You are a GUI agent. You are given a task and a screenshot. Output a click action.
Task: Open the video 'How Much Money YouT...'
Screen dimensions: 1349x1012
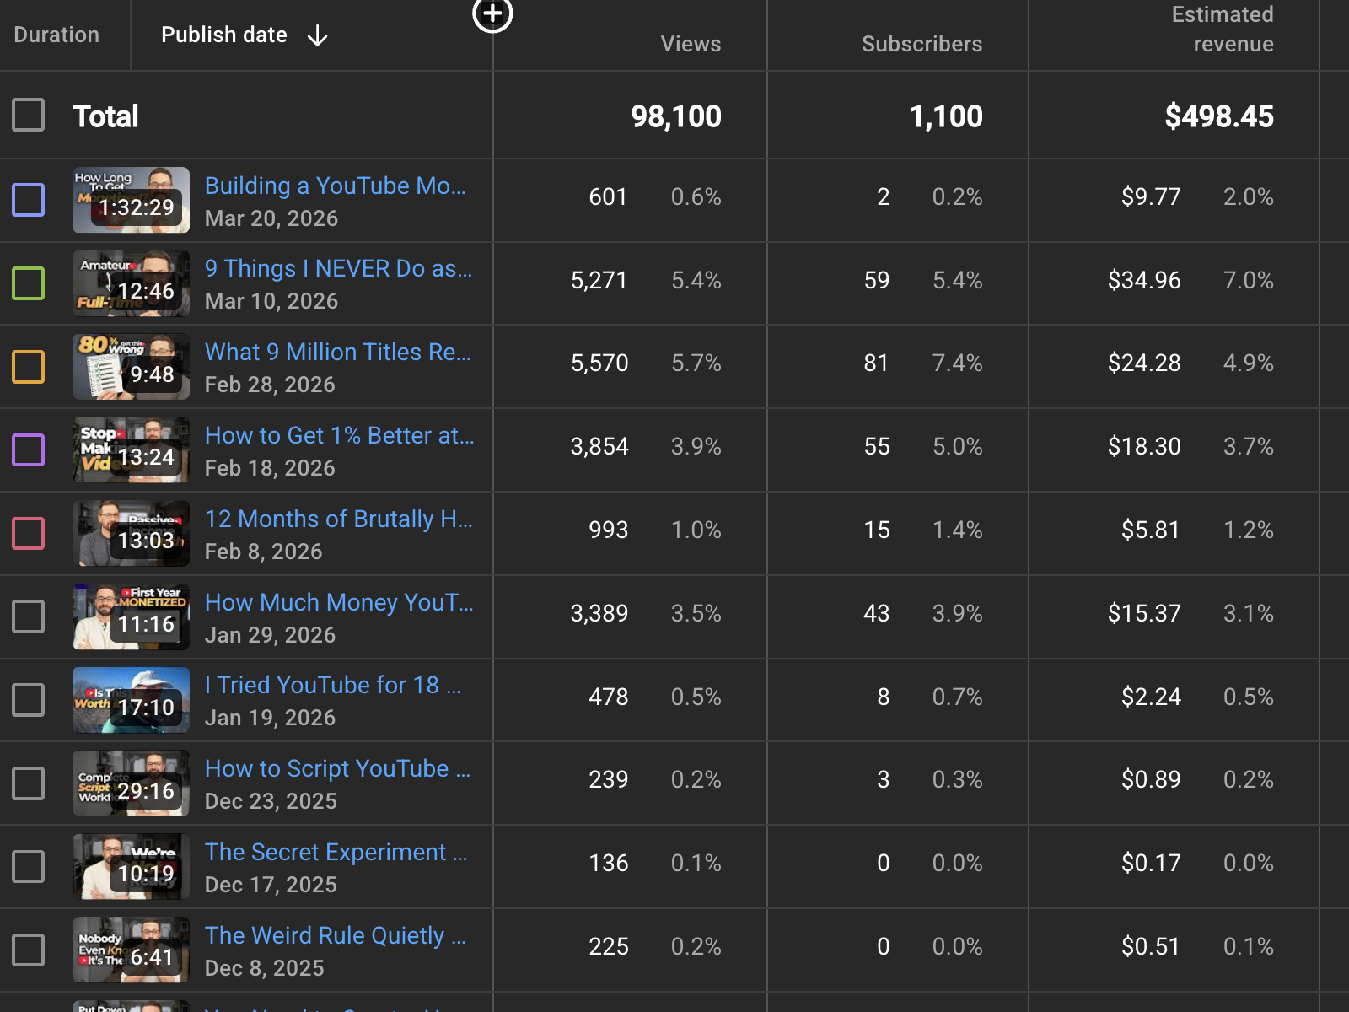(x=339, y=602)
